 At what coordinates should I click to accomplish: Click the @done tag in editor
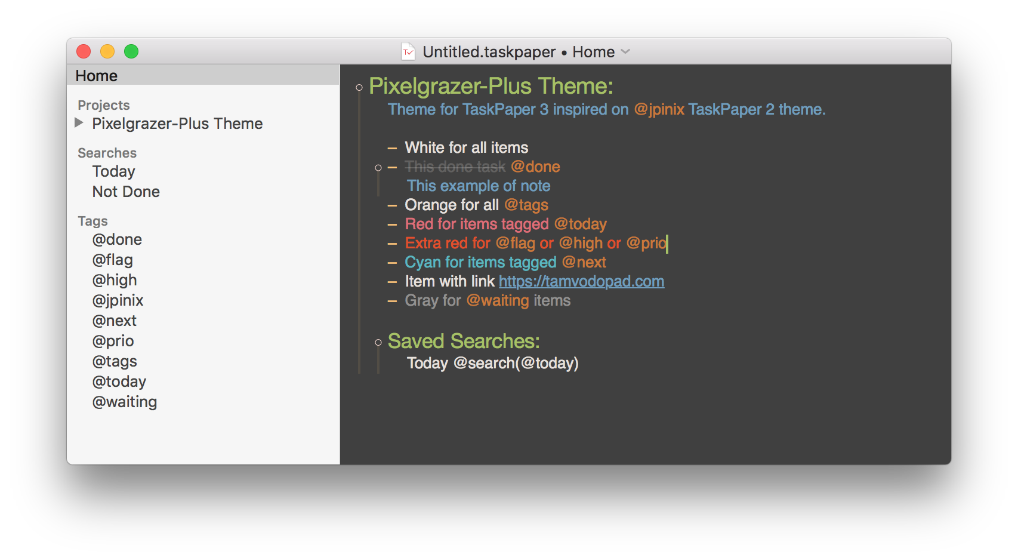click(x=535, y=167)
